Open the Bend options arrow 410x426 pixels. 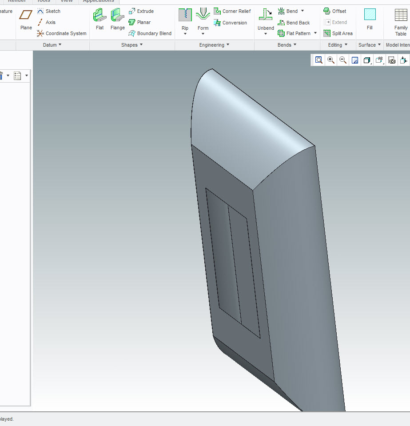pos(303,11)
